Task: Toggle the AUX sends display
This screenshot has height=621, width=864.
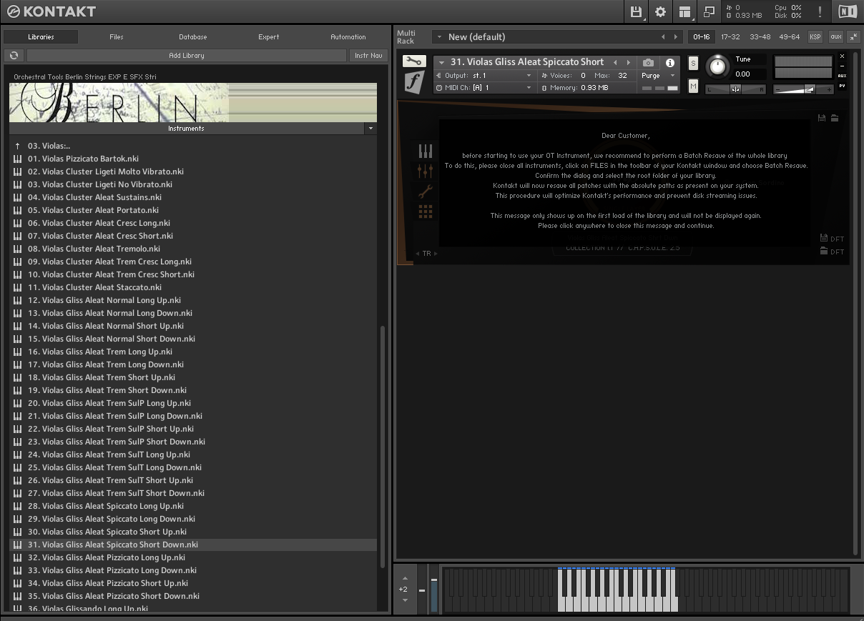Action: [x=842, y=76]
